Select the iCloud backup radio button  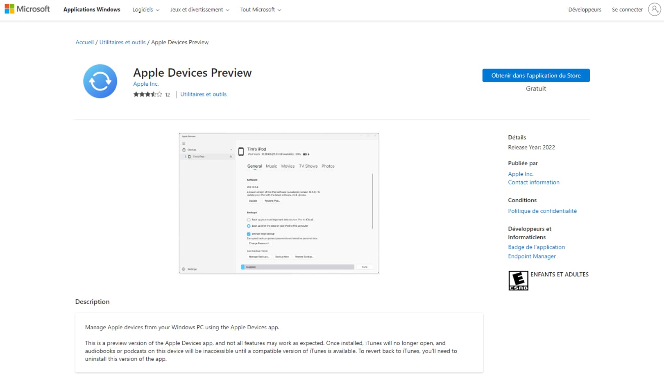click(x=249, y=220)
